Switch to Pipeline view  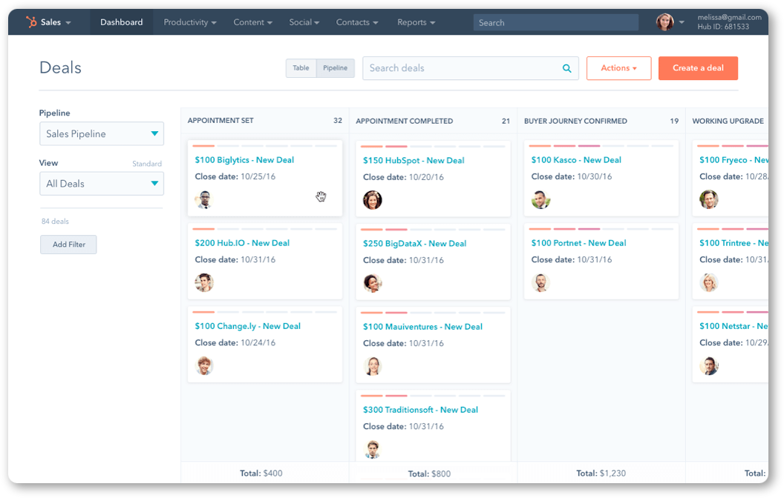[335, 68]
